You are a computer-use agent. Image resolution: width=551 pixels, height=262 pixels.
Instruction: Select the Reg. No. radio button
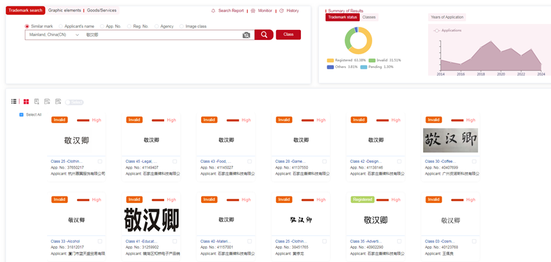(x=129, y=26)
